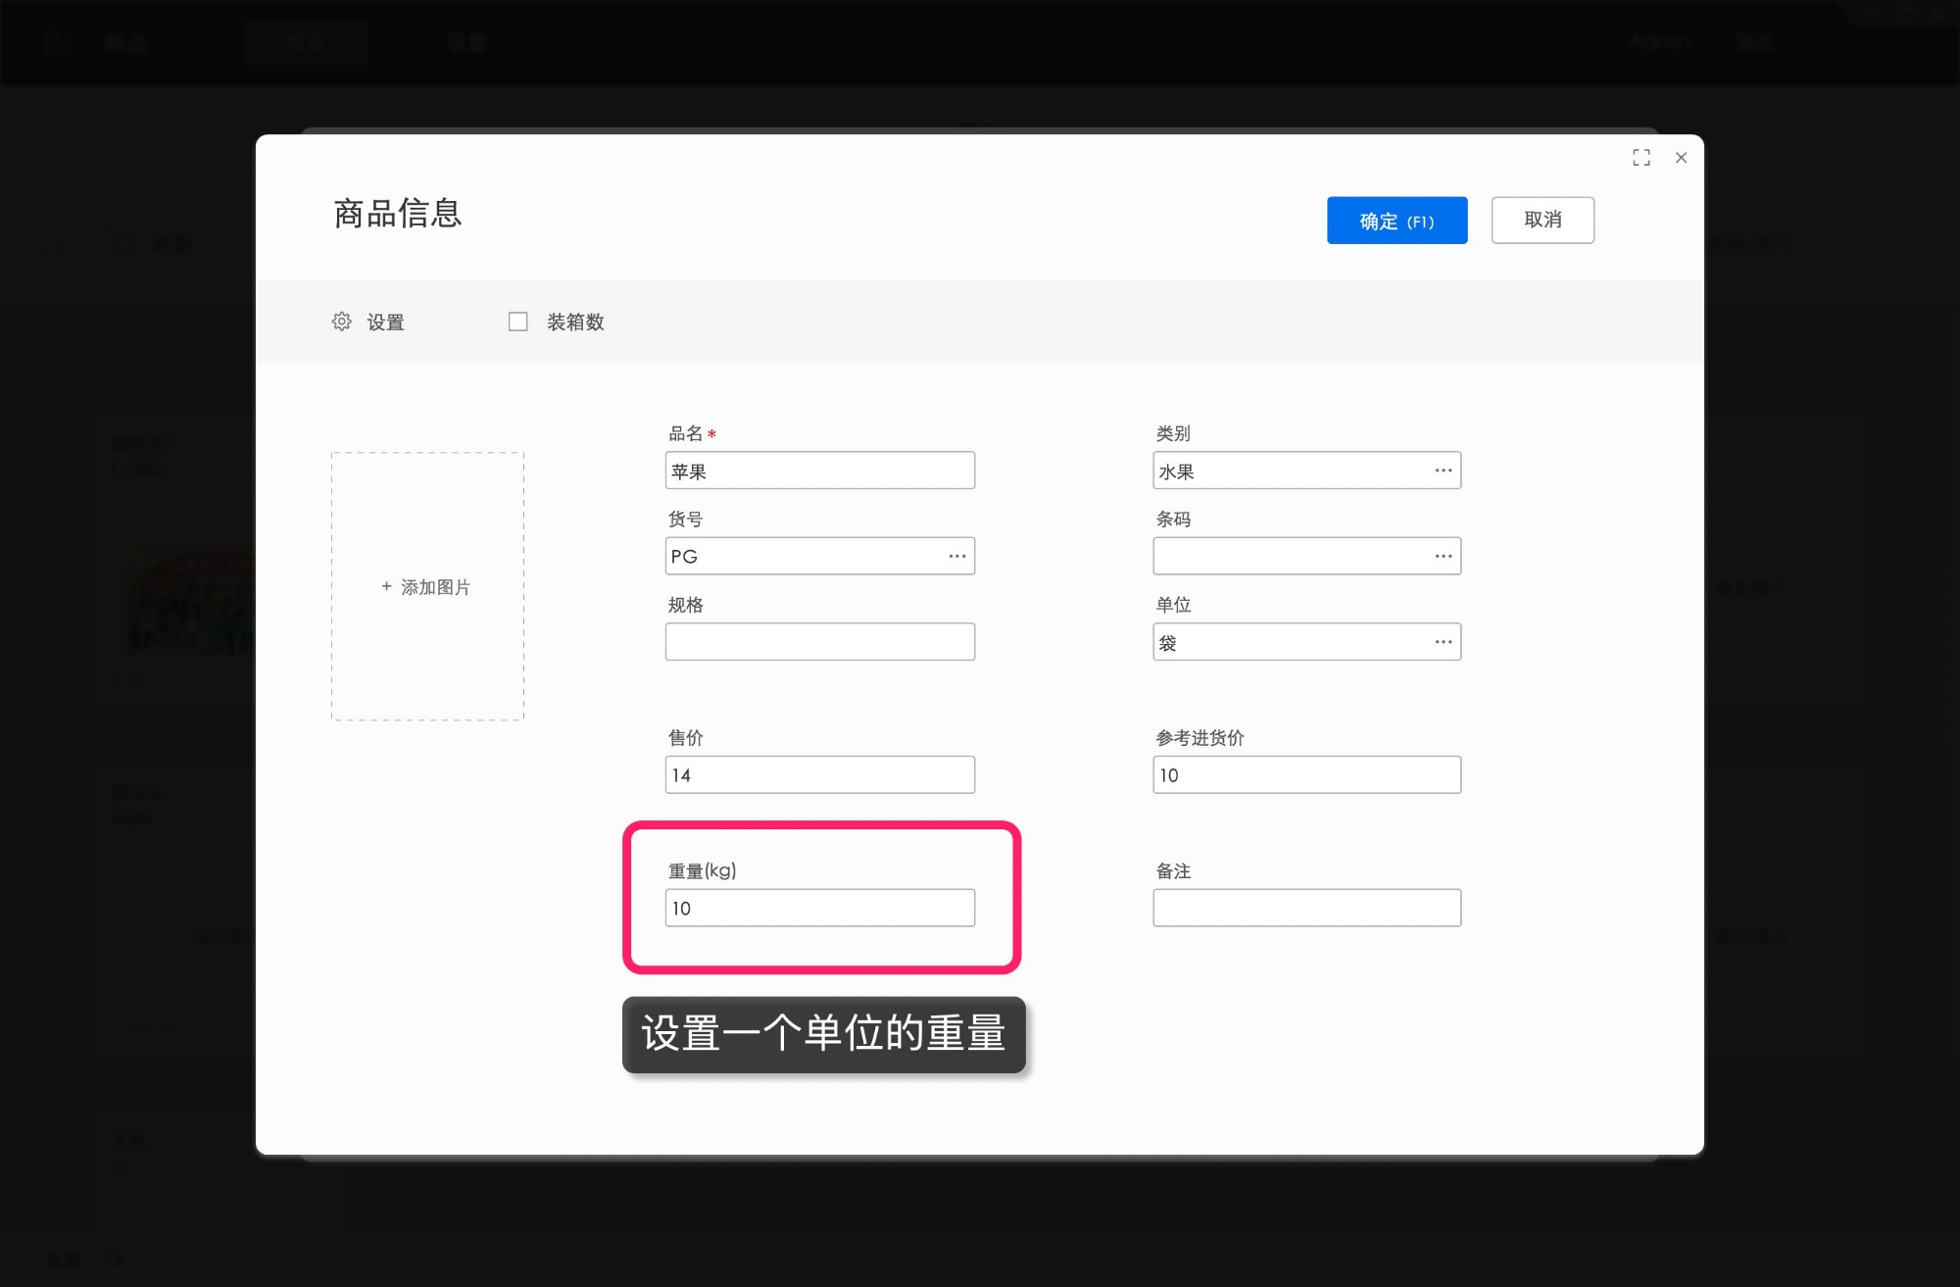This screenshot has width=1960, height=1287.
Task: Open the 单位 ellipsis picker
Action: tap(1444, 642)
